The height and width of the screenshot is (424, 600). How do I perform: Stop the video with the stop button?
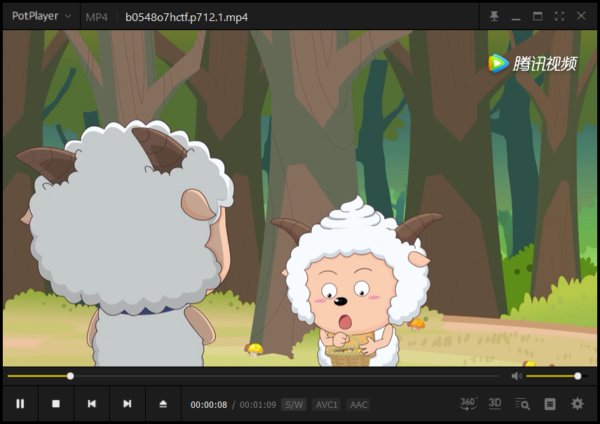(56, 404)
